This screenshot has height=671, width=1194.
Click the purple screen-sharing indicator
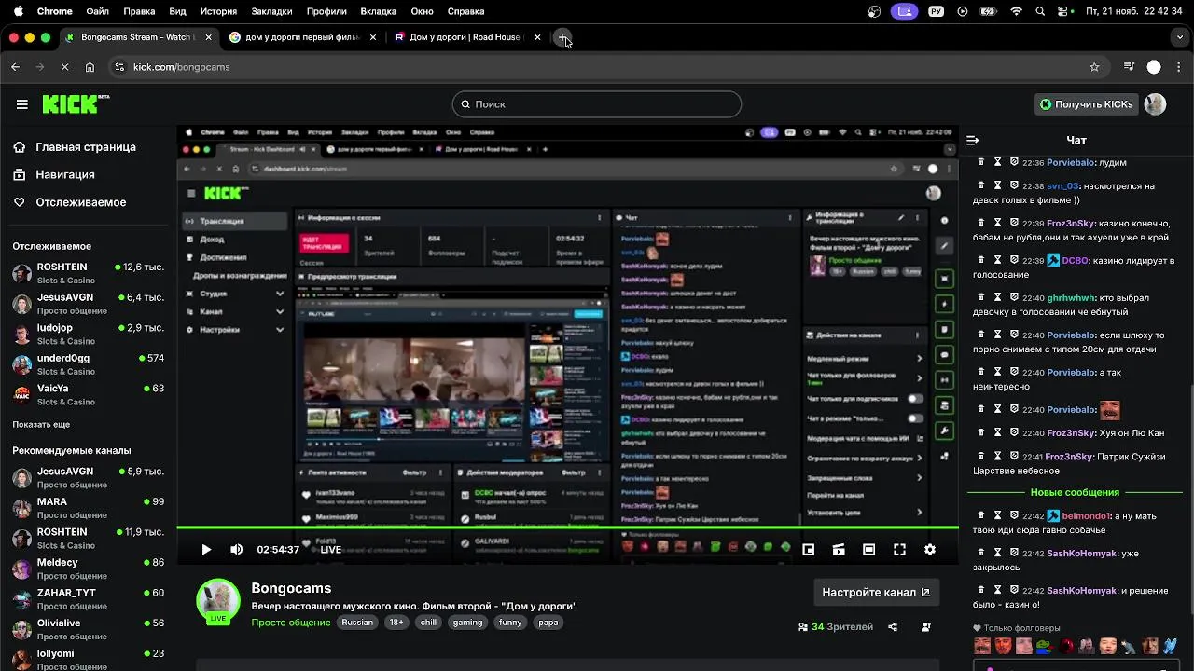[903, 11]
